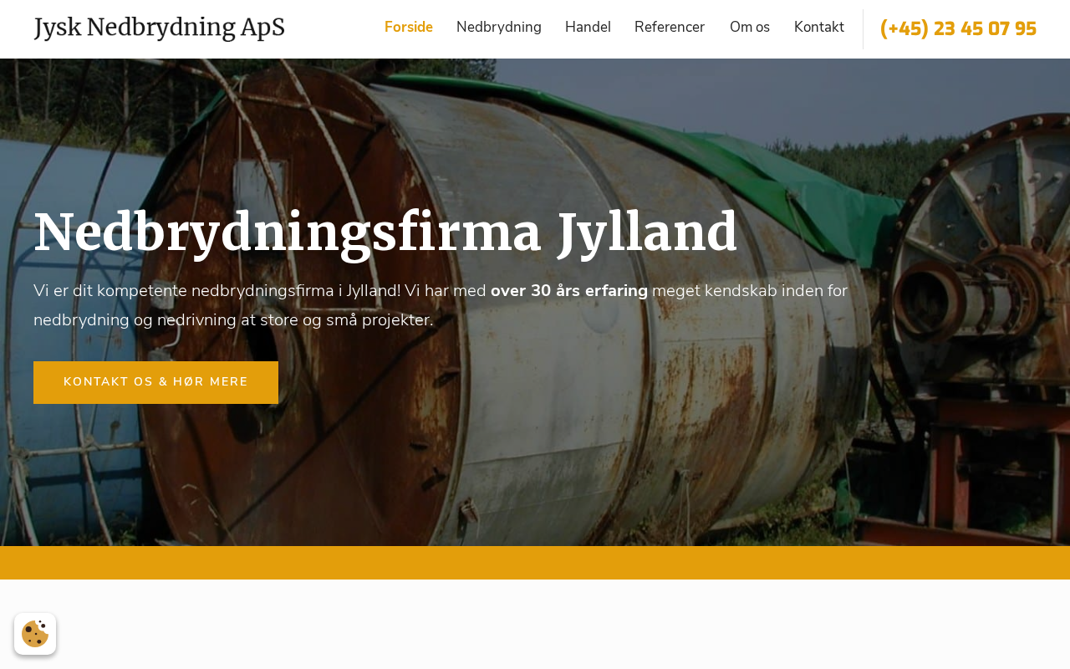
Task: Click the Nedbrydningsfirma Jylland heading
Action: [385, 232]
